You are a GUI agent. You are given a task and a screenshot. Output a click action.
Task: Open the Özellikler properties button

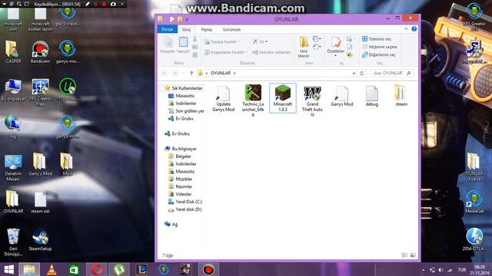335,46
